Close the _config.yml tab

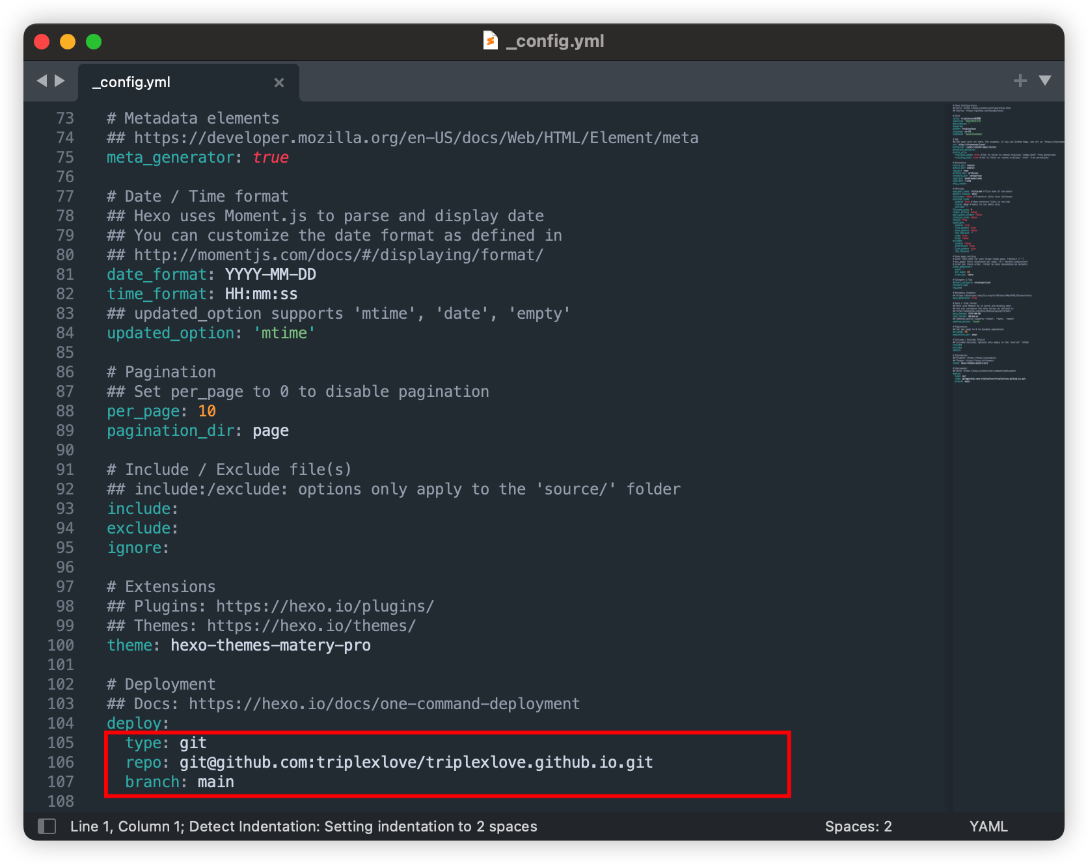[279, 83]
